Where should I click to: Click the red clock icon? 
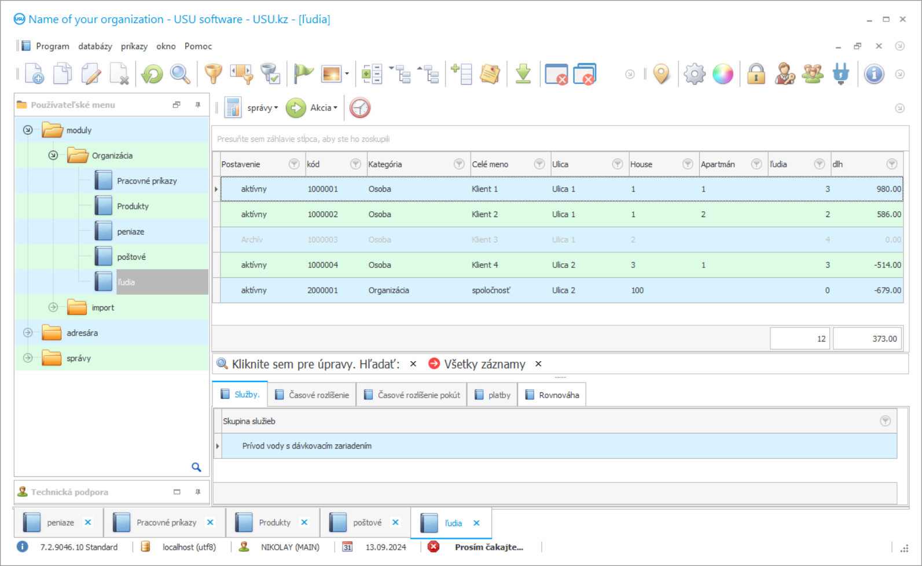[x=359, y=108]
